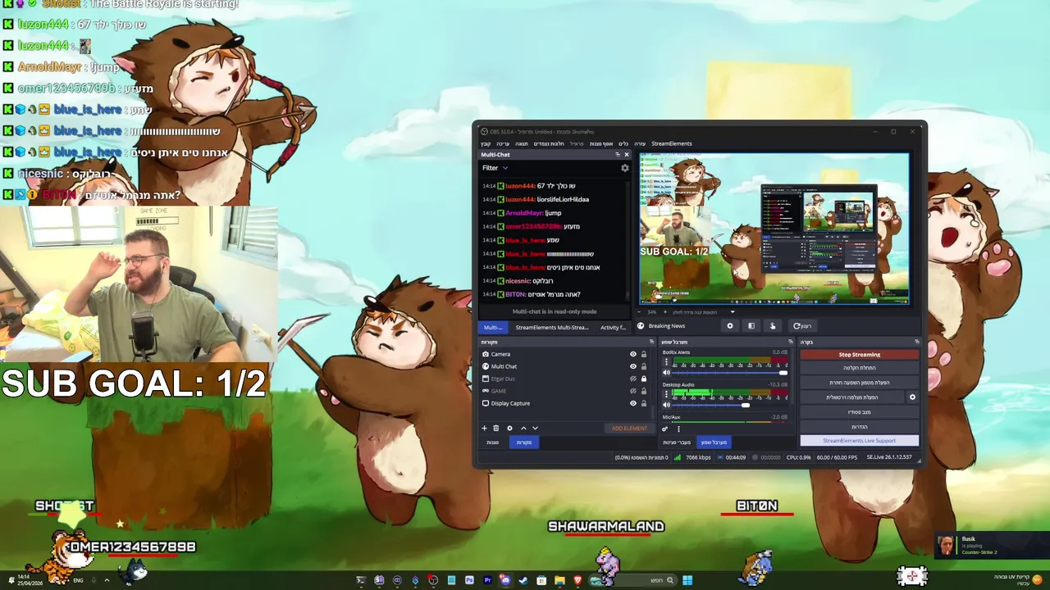Open the עזרה menu in OBS

640,143
